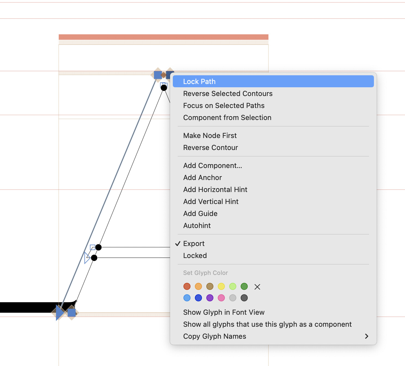Toggle the Locked option in context menu
405x366 pixels.
(x=195, y=256)
